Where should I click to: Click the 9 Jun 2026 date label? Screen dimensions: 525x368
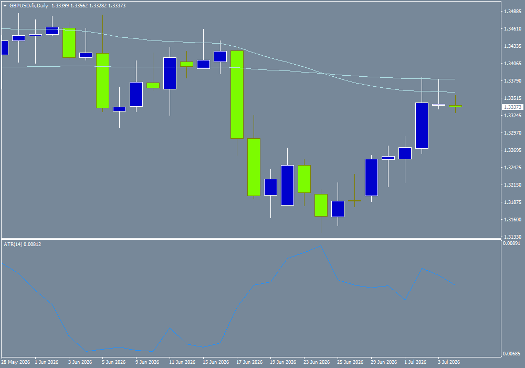pos(148,362)
